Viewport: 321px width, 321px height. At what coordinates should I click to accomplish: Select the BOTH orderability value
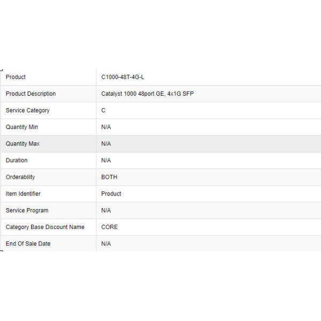click(109, 177)
